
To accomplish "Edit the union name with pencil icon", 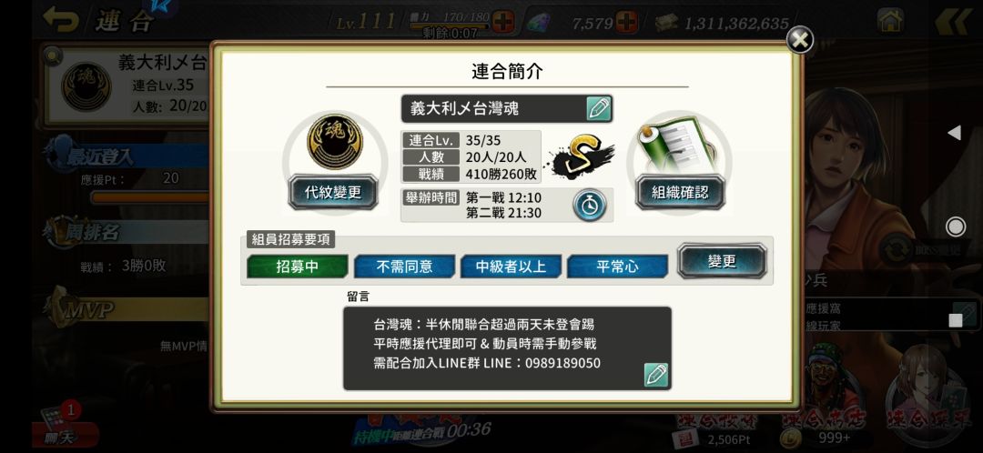I will pyautogui.click(x=599, y=109).
